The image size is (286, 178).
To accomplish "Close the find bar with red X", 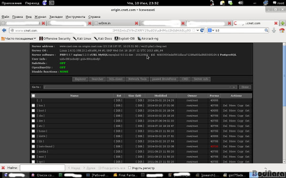I will pyautogui.click(x=3, y=168).
